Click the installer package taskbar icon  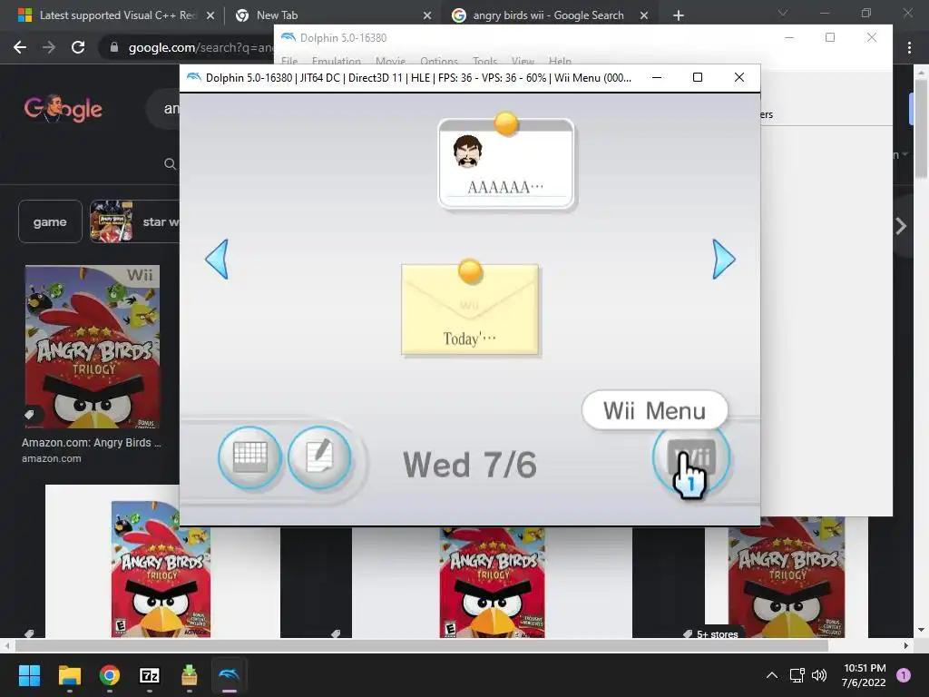189,675
